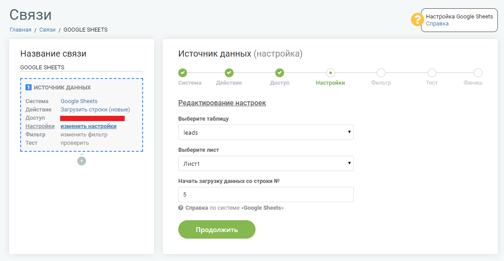Select the Доступ step label
The image size is (504, 261).
point(280,83)
